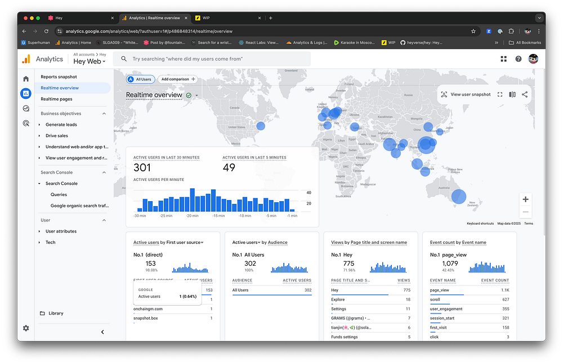This screenshot has width=563, height=364.
Task: Show more bookmarks with the chevron
Action: [x=496, y=43]
